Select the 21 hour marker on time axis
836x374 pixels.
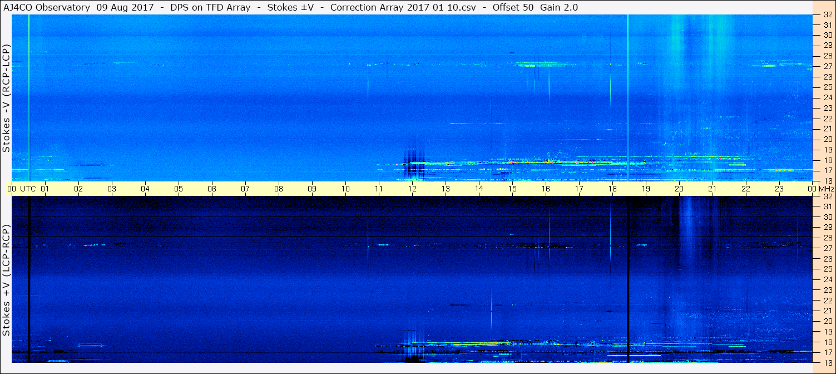tap(713, 189)
